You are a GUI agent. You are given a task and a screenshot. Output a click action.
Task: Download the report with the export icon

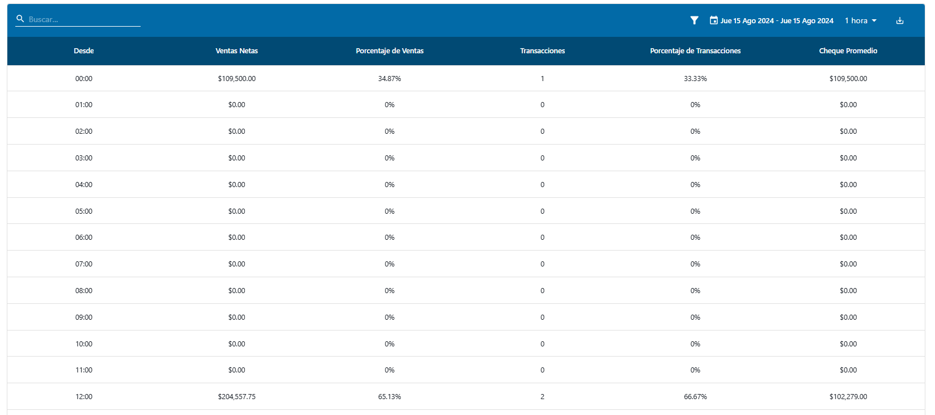tap(899, 21)
